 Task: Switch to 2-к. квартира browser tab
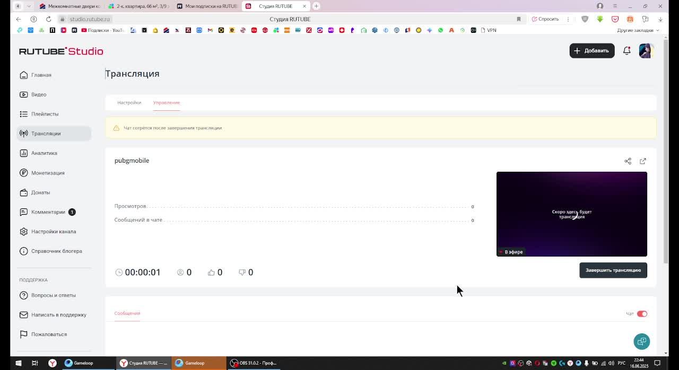138,6
